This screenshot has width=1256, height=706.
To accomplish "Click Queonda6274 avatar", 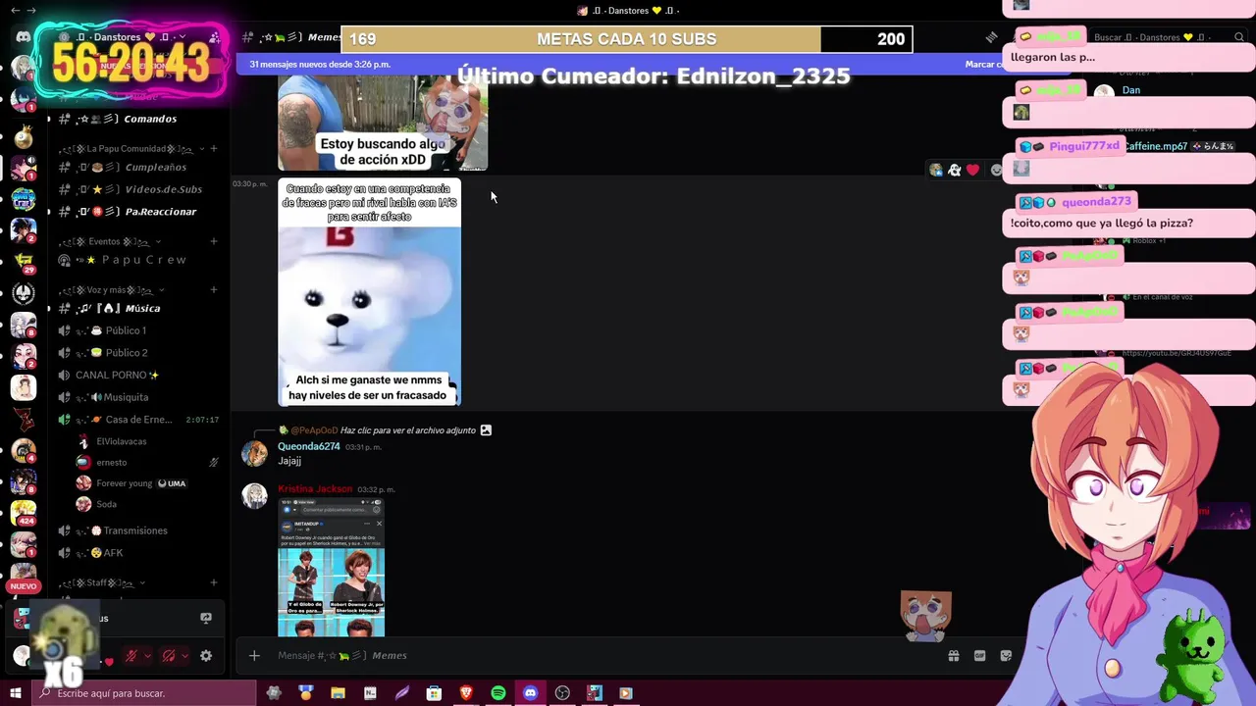I will [254, 453].
